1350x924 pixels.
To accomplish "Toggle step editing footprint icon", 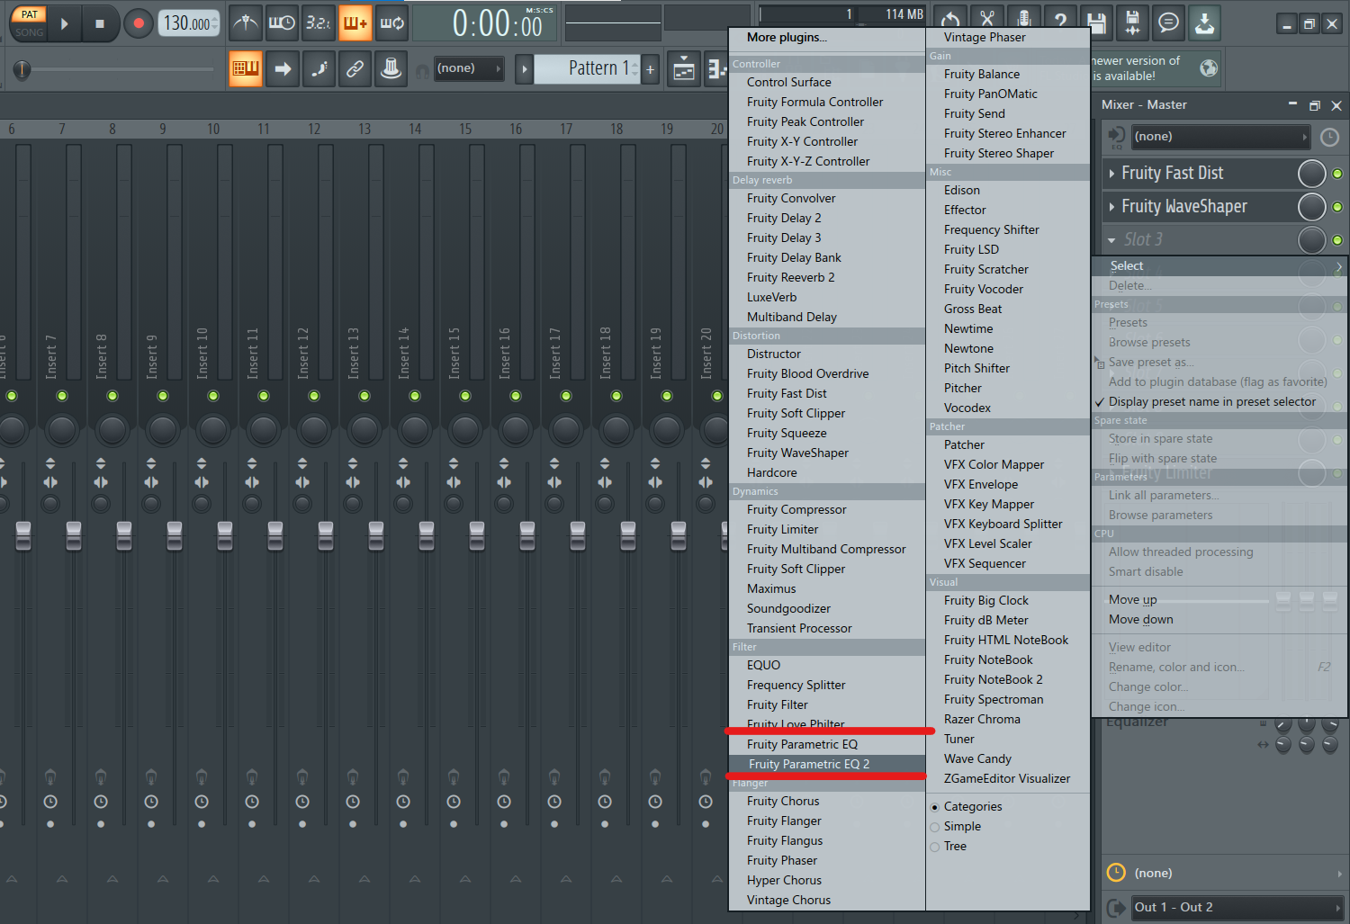I will pos(319,68).
